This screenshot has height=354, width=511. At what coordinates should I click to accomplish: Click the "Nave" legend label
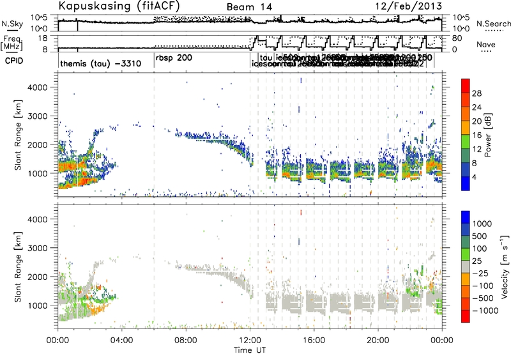point(486,45)
